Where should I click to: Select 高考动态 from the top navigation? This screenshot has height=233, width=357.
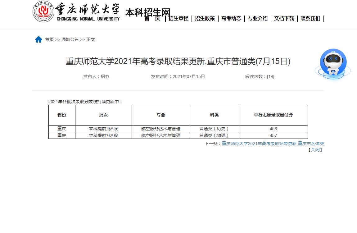(231, 19)
